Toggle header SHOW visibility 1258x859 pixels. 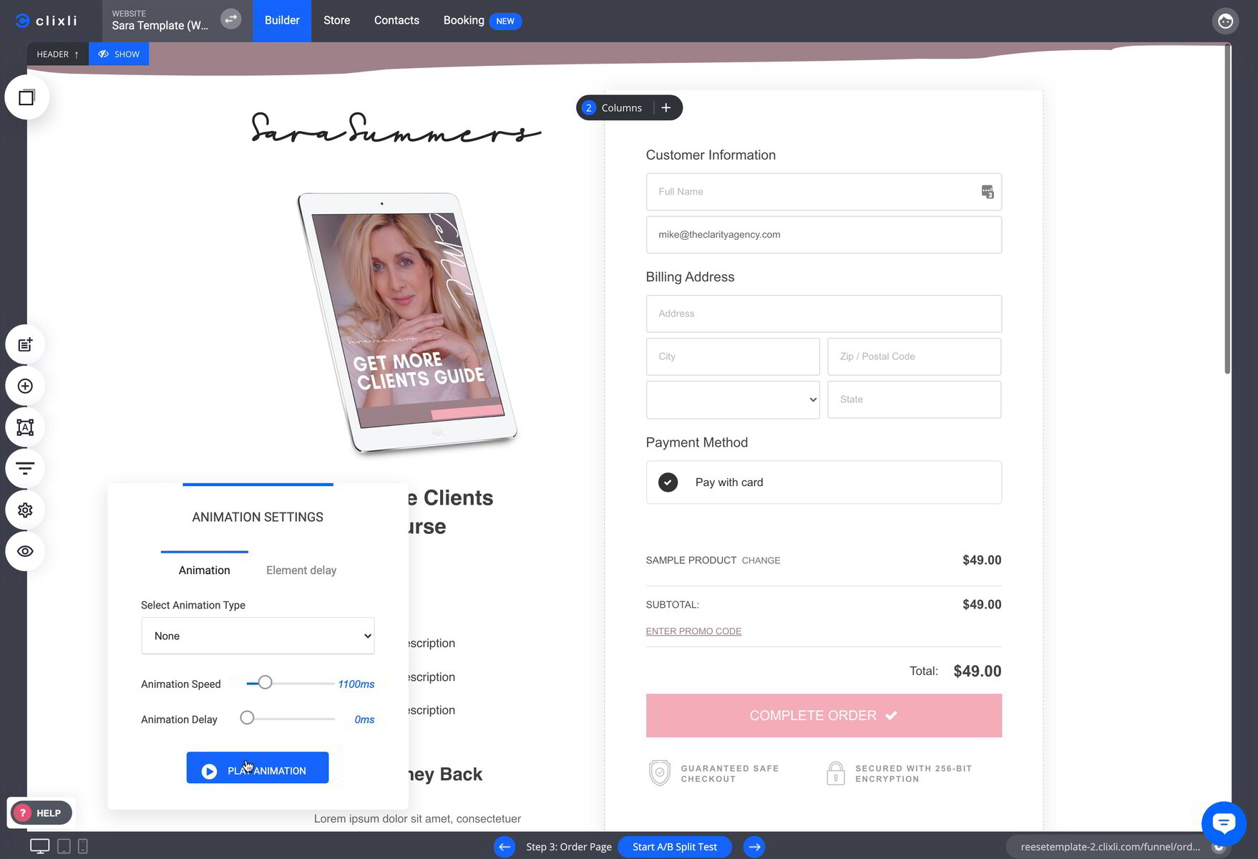[119, 54]
